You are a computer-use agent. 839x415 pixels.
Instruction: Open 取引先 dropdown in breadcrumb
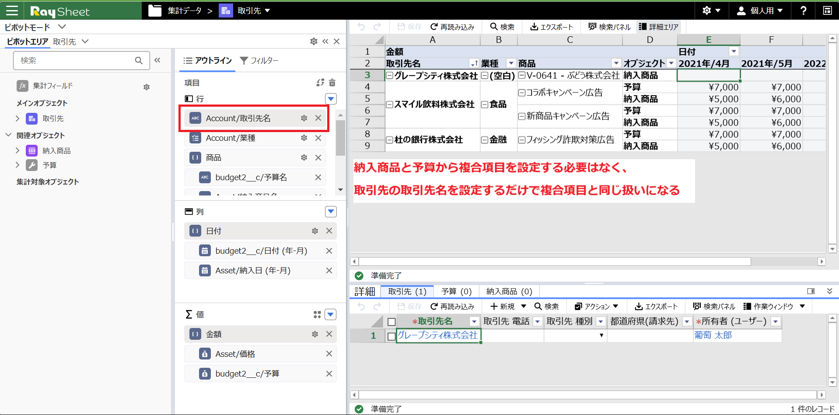coord(267,10)
